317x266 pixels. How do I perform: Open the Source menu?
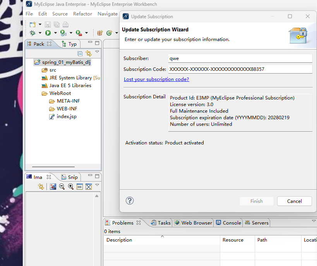[x=60, y=14]
